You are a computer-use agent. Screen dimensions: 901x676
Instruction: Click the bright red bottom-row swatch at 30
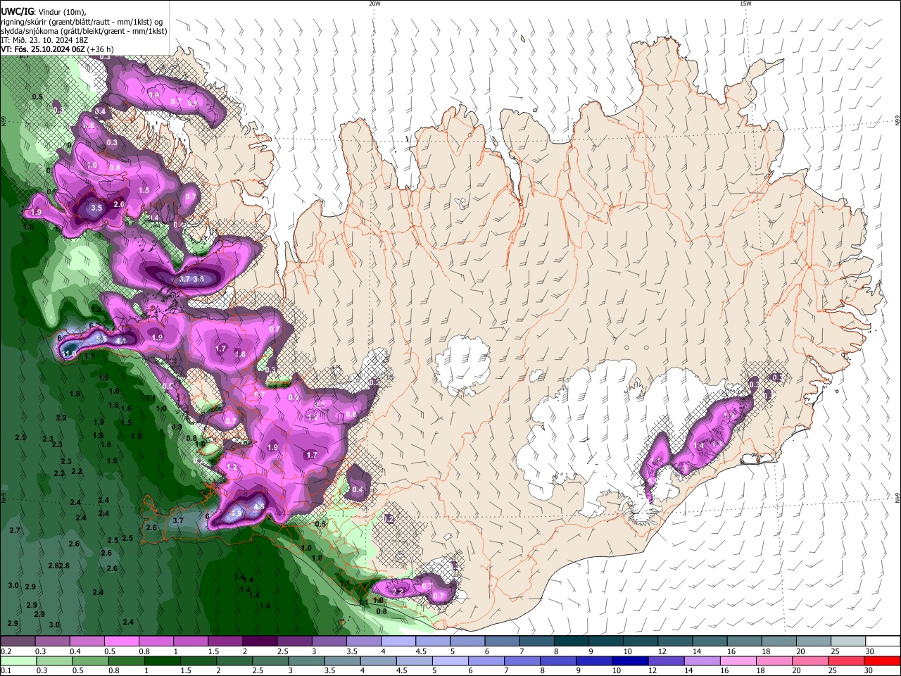point(881,661)
